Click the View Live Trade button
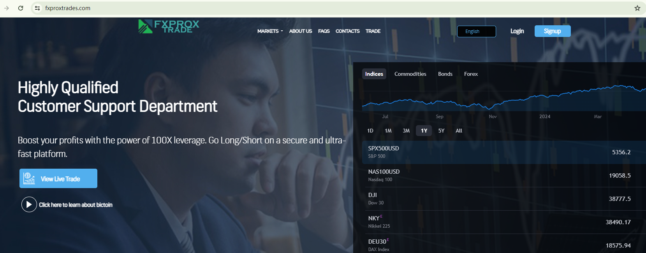This screenshot has height=253, width=646. pyautogui.click(x=58, y=178)
